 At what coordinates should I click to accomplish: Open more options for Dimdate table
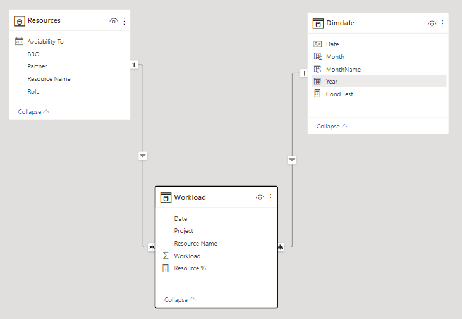coord(442,23)
